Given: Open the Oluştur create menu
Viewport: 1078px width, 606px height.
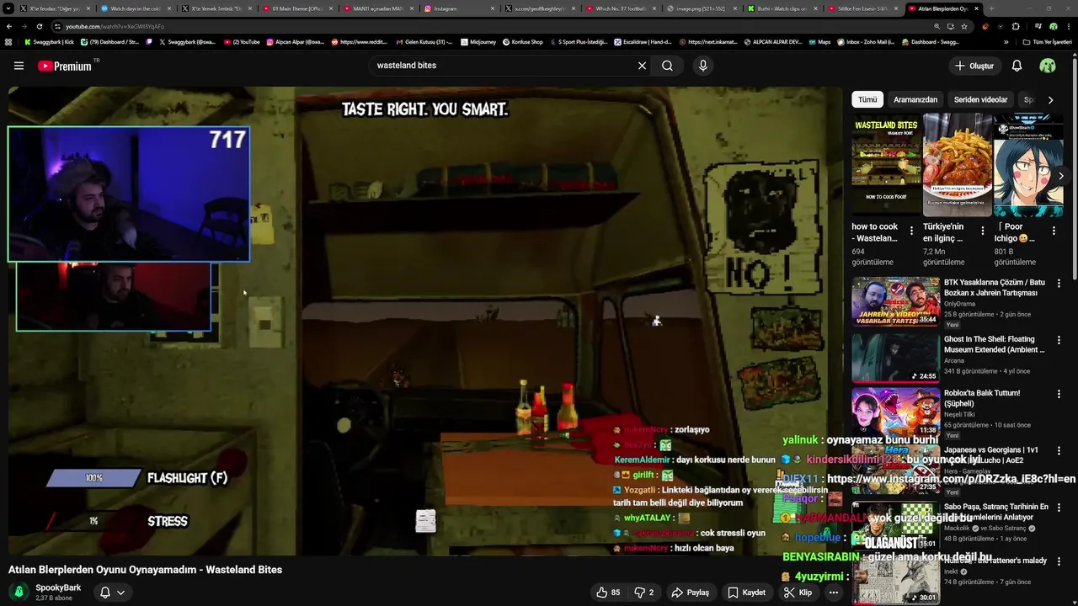Looking at the screenshot, I should click(x=974, y=66).
